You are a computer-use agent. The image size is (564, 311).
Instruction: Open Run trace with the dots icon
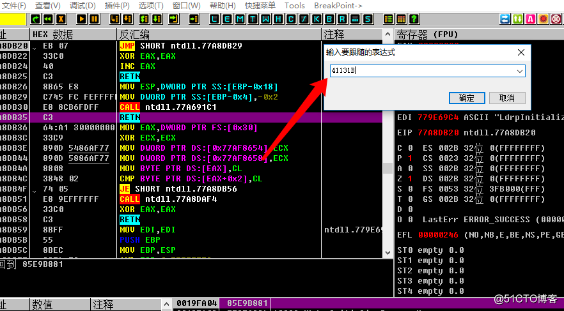356,19
